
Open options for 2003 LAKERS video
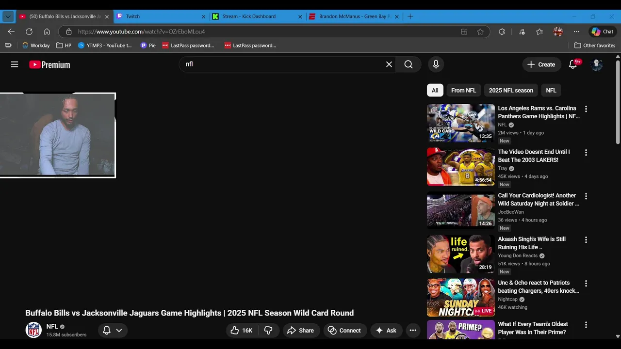pos(586,153)
